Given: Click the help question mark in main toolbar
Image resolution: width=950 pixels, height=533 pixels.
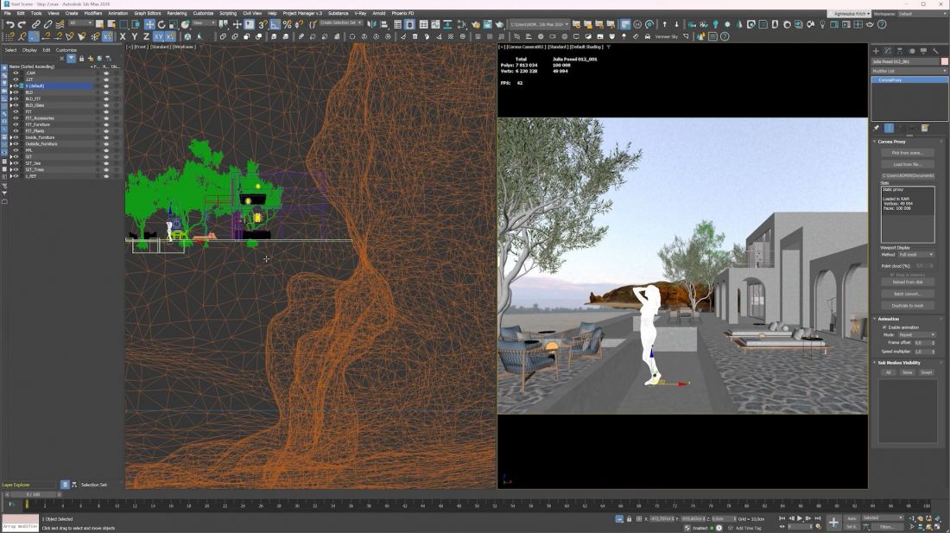Looking at the screenshot, I should [x=882, y=24].
